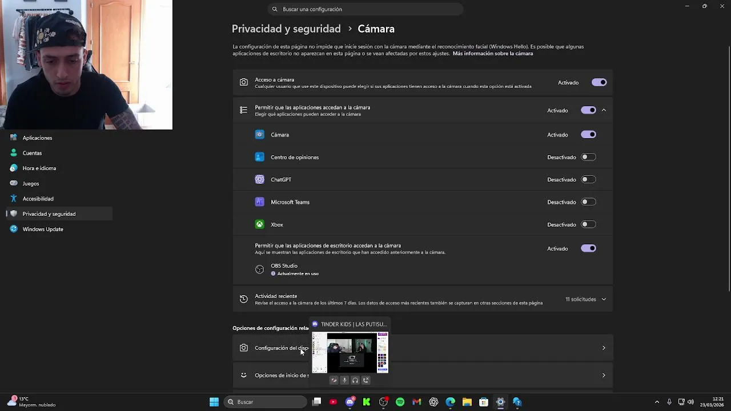Click the weather widget showing 13°C
This screenshot has height=411, width=731.
tap(31, 402)
